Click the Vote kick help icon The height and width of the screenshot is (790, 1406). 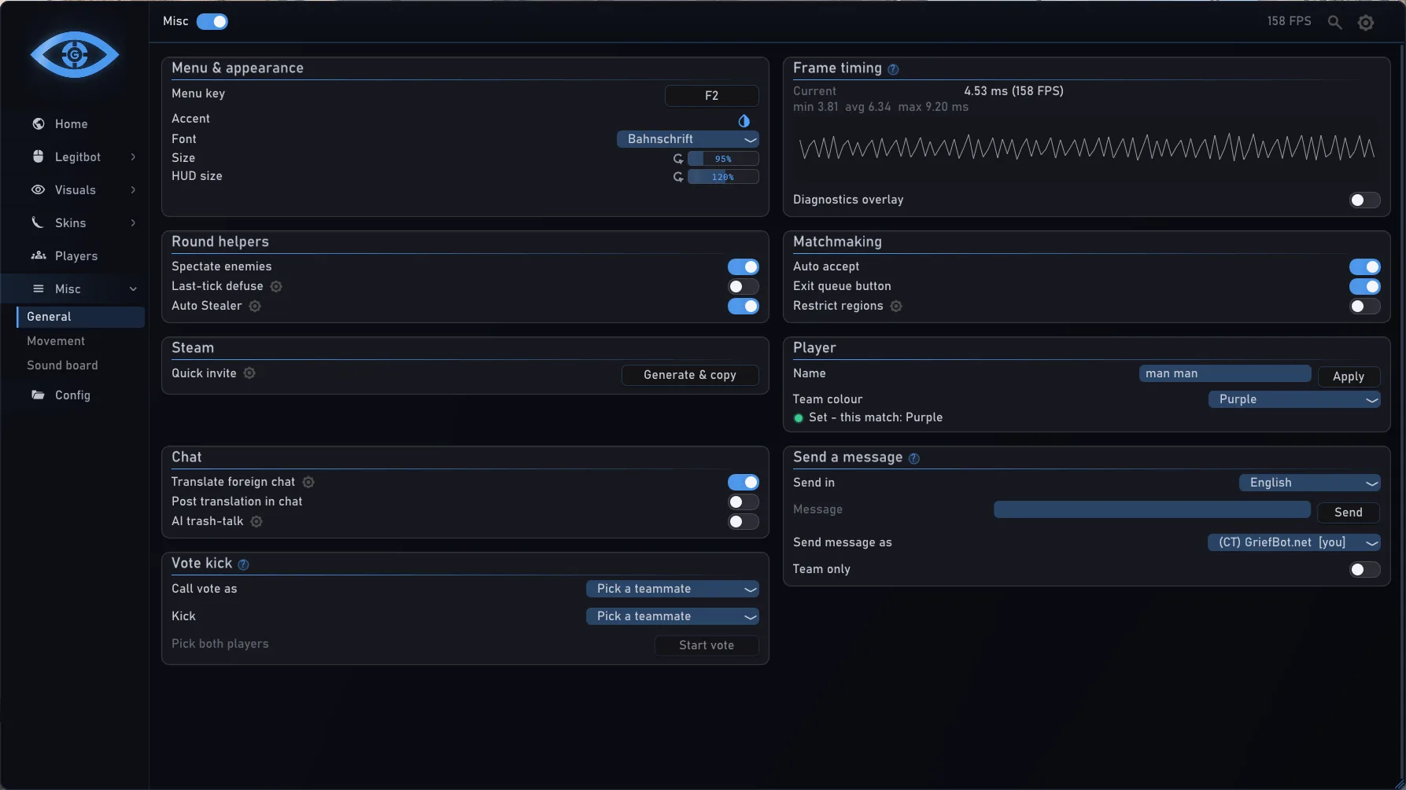coord(243,564)
